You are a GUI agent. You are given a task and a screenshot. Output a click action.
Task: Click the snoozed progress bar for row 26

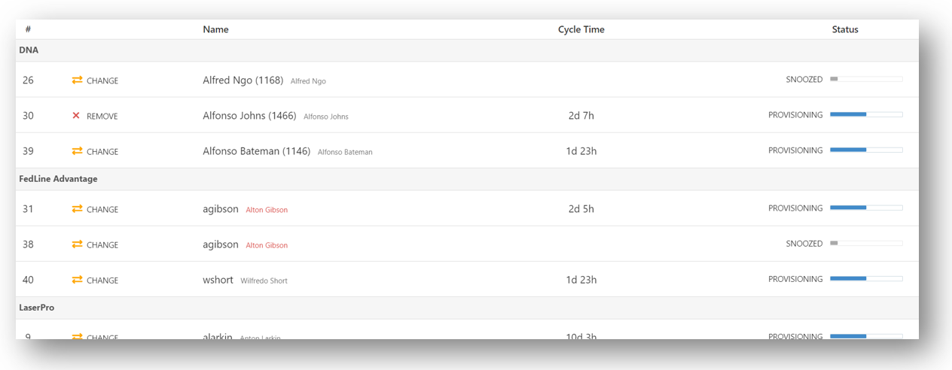[865, 79]
